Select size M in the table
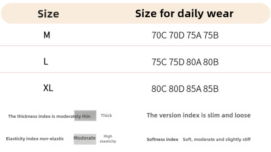Image resolution: width=271 pixels, height=152 pixels. 47,35
